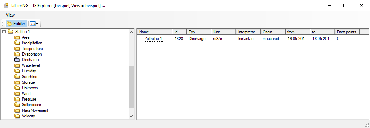This screenshot has height=128, width=370.
Task: Click the Temperature folder icon
Action: click(x=17, y=49)
